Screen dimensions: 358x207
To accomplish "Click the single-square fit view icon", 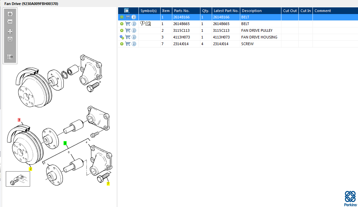I will [x=10, y=39].
